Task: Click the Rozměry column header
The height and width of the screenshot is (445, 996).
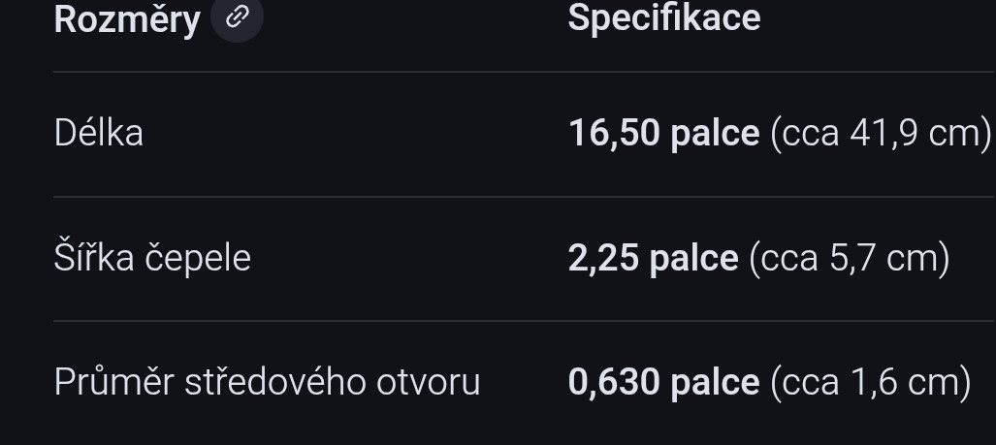Action: (x=127, y=18)
